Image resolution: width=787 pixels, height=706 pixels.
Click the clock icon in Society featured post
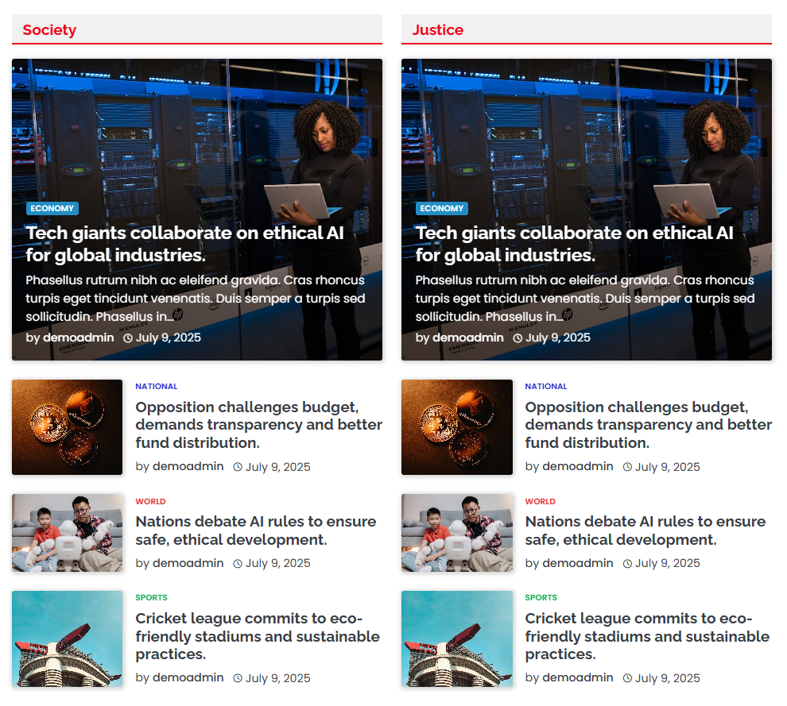pyautogui.click(x=128, y=338)
